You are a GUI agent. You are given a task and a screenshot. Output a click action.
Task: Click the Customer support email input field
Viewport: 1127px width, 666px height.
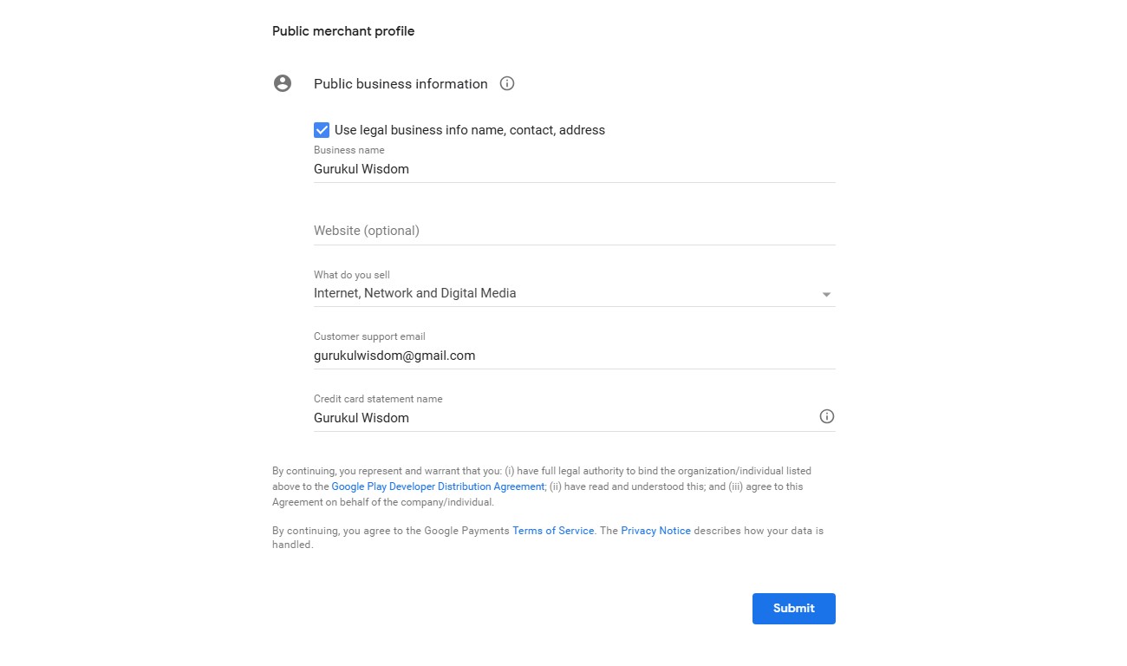pos(572,356)
